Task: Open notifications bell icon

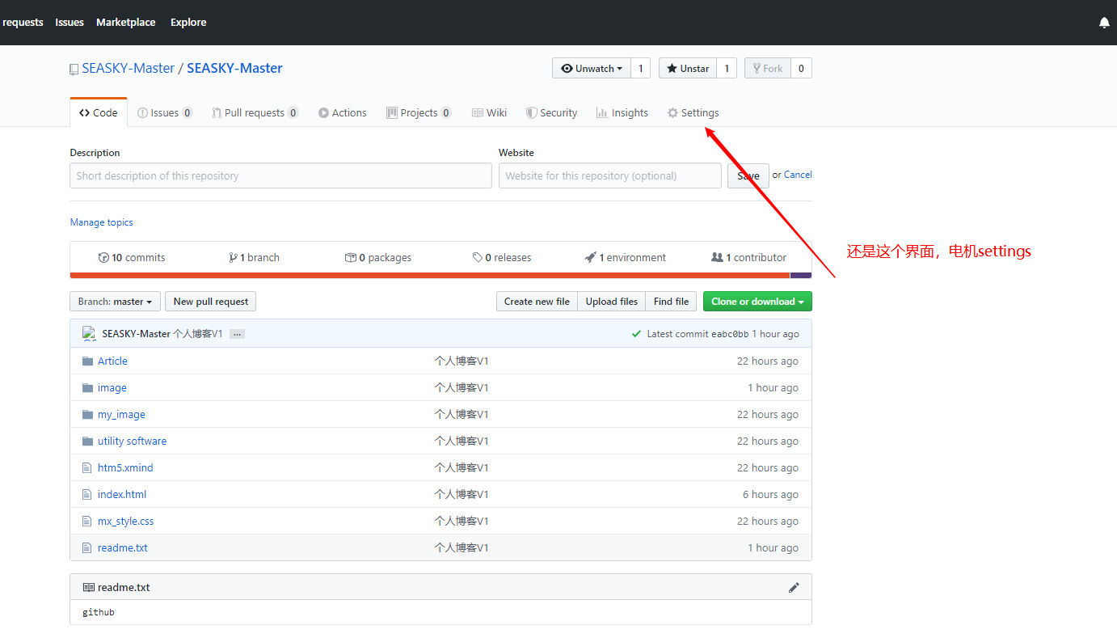Action: coord(1104,23)
